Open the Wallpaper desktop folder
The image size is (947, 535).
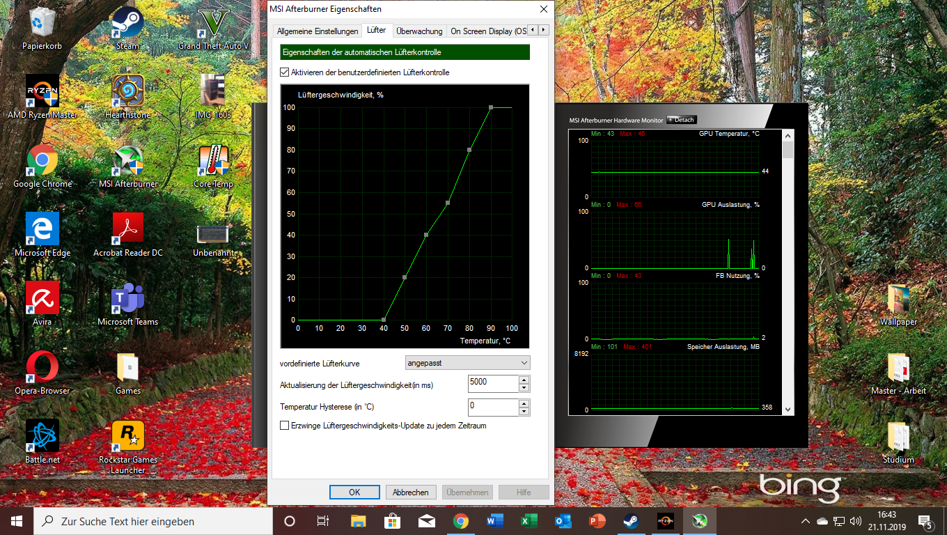898,304
